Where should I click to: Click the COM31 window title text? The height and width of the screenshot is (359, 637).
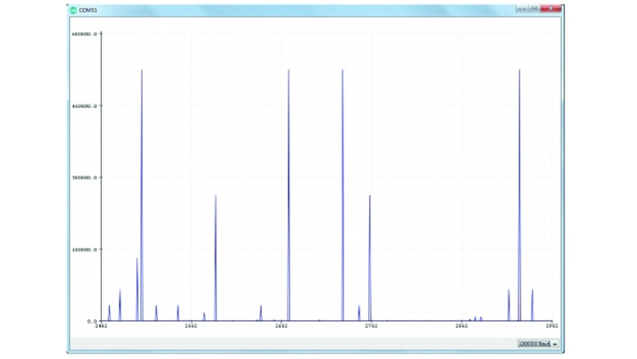pyautogui.click(x=87, y=10)
